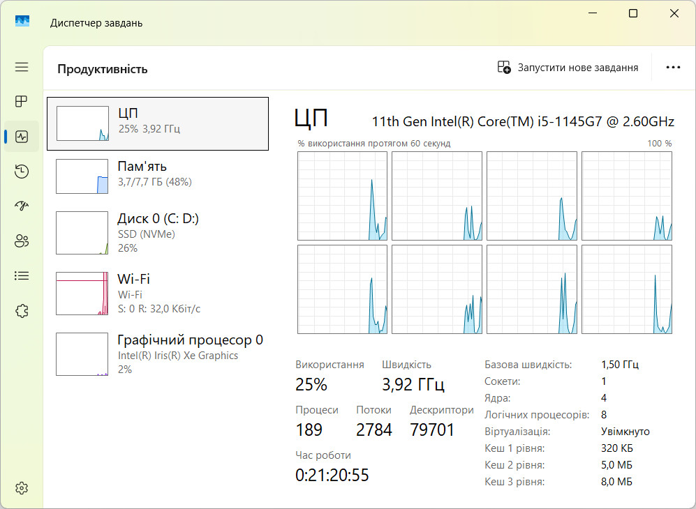Open the App history sidebar icon
This screenshot has height=509, width=696.
point(22,172)
